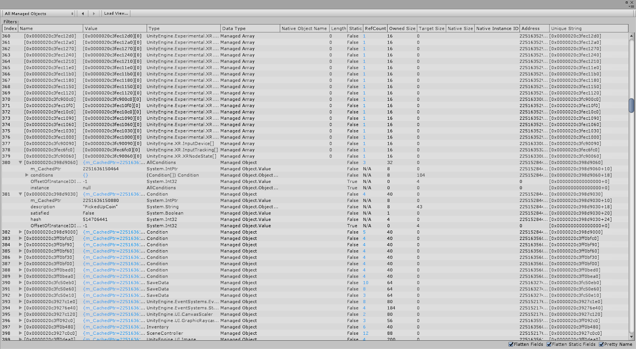Click the scrollbar up arrow
The height and width of the screenshot is (349, 636).
pyautogui.click(x=631, y=36)
